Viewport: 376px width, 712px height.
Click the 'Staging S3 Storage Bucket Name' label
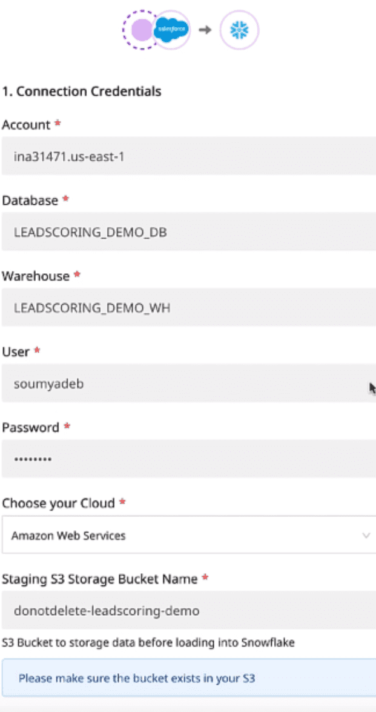click(100, 579)
